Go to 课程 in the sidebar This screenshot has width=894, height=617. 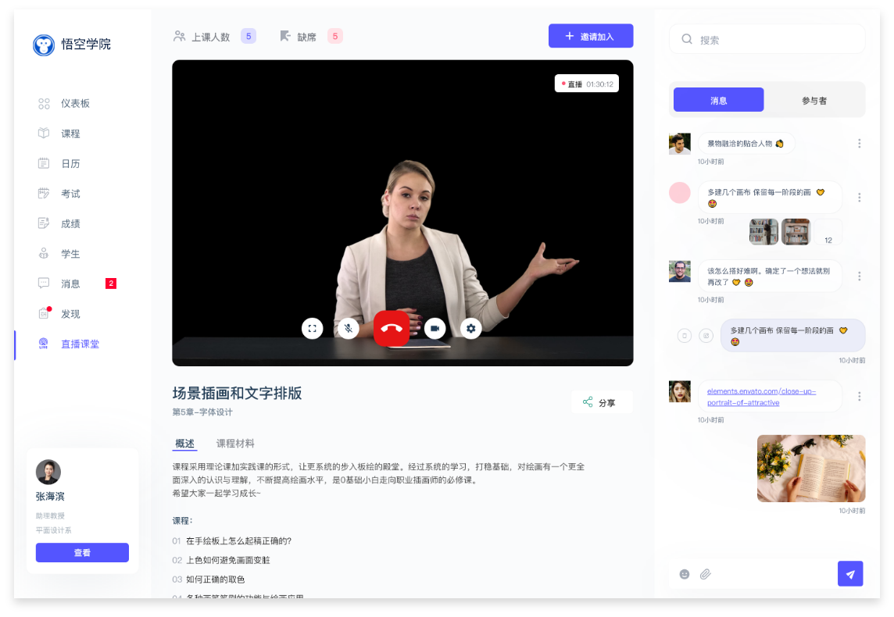[x=59, y=134]
